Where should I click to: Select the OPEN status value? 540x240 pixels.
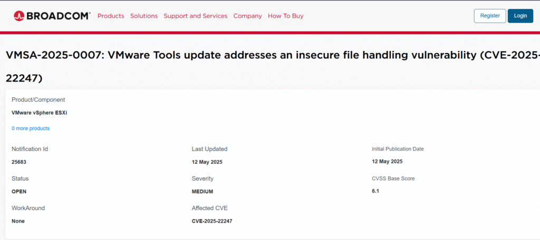point(19,192)
